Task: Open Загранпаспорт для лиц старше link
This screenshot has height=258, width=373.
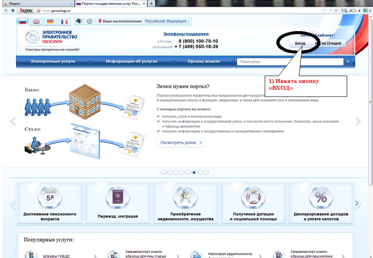Action: click(145, 254)
